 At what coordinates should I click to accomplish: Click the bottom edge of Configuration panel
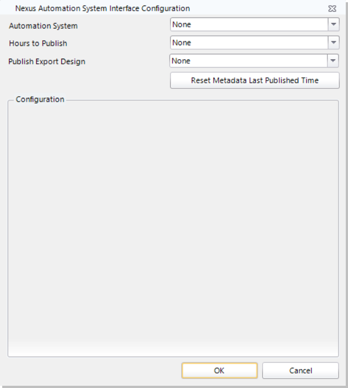tap(173, 356)
